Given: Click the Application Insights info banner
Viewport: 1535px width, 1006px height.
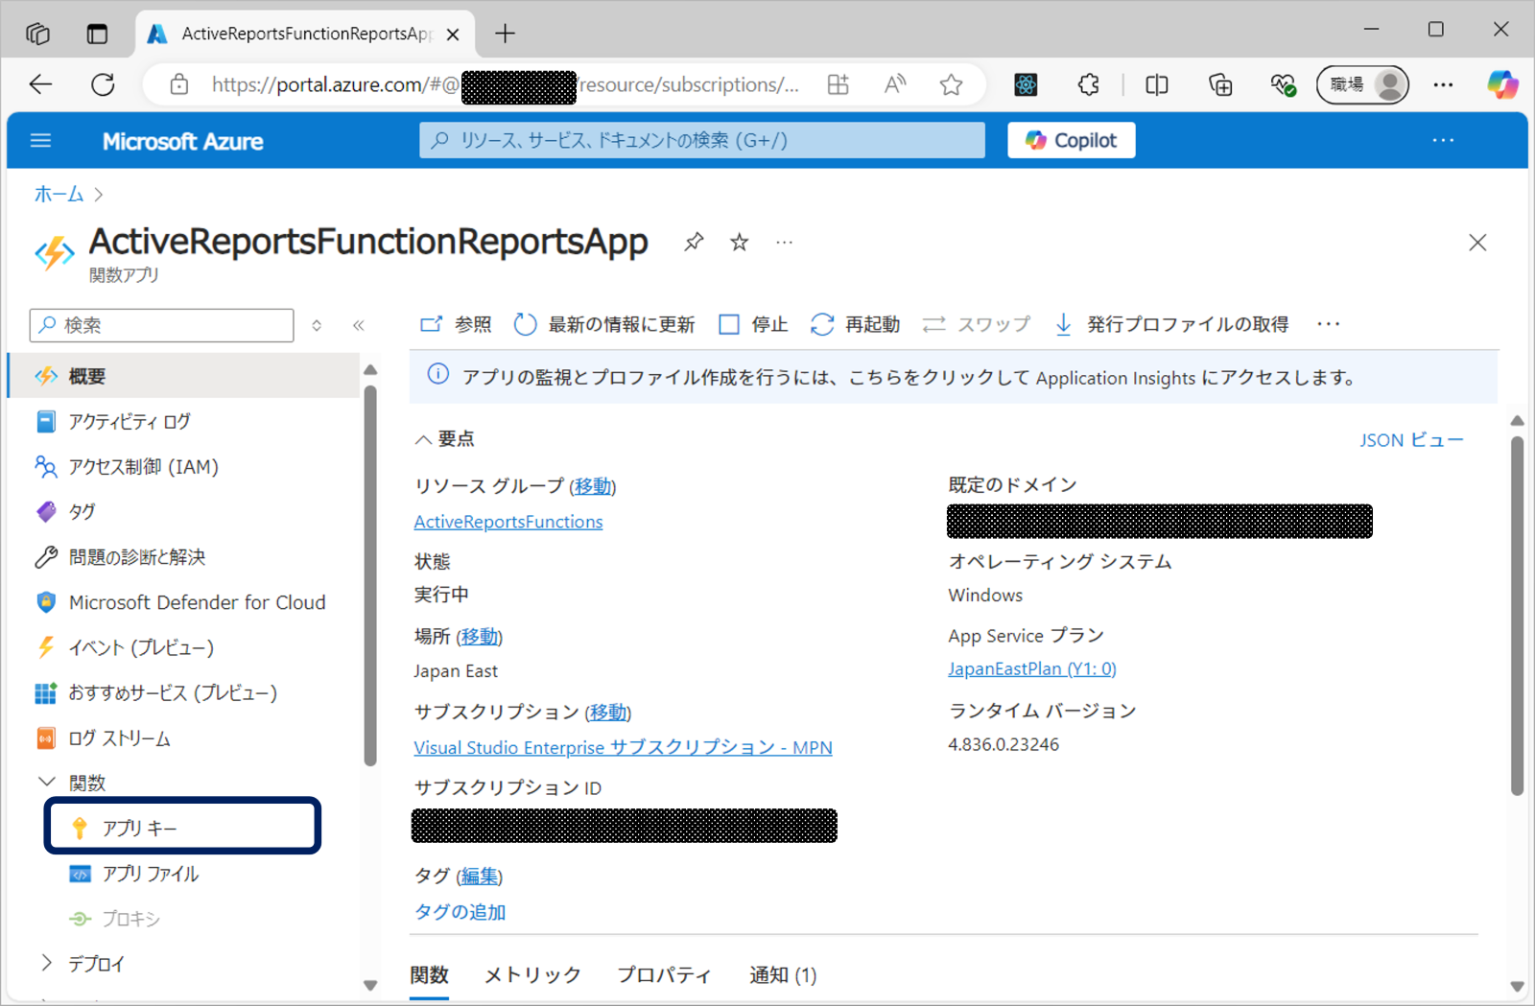Looking at the screenshot, I should (x=953, y=377).
